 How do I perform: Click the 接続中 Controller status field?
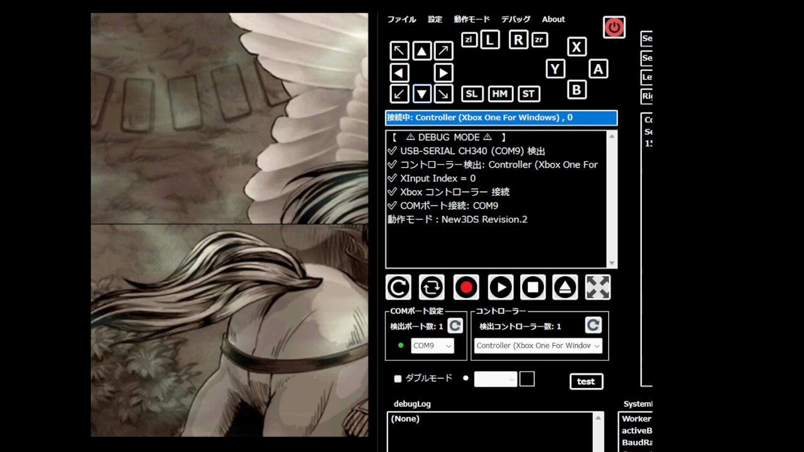click(501, 117)
